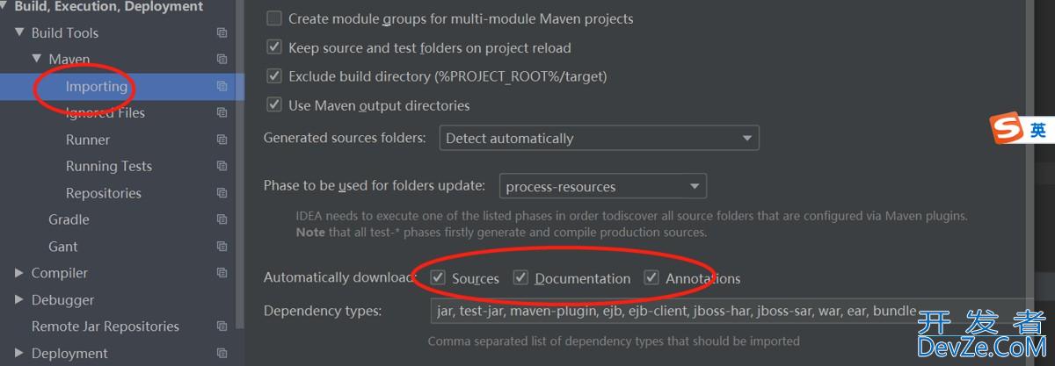This screenshot has width=1055, height=366.
Task: Click the project-level icon beside Build Tools
Action: coord(222,33)
